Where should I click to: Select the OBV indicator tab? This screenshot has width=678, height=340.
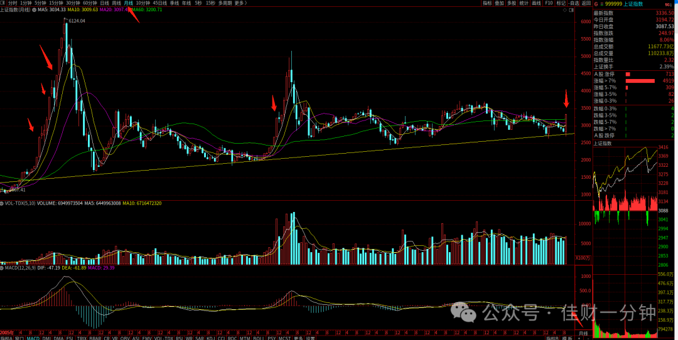[125, 337]
